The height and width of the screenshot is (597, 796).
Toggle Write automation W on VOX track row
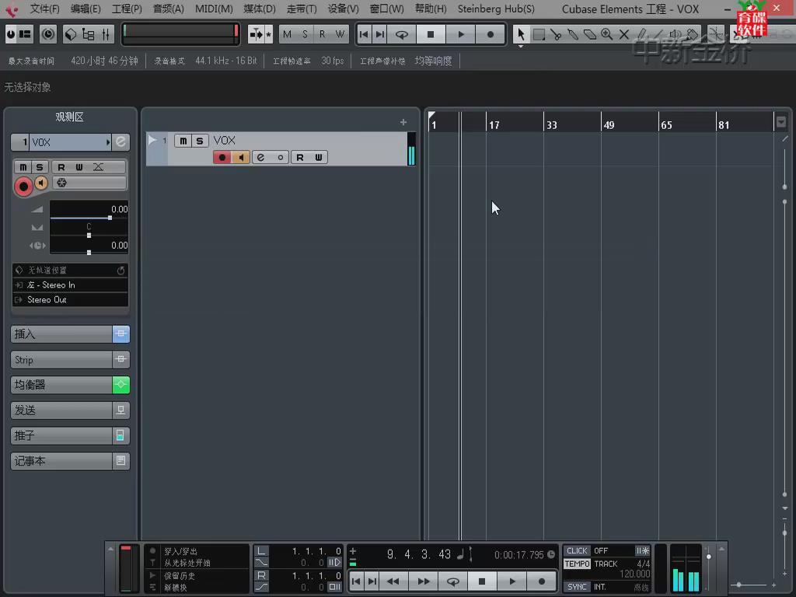(x=318, y=157)
